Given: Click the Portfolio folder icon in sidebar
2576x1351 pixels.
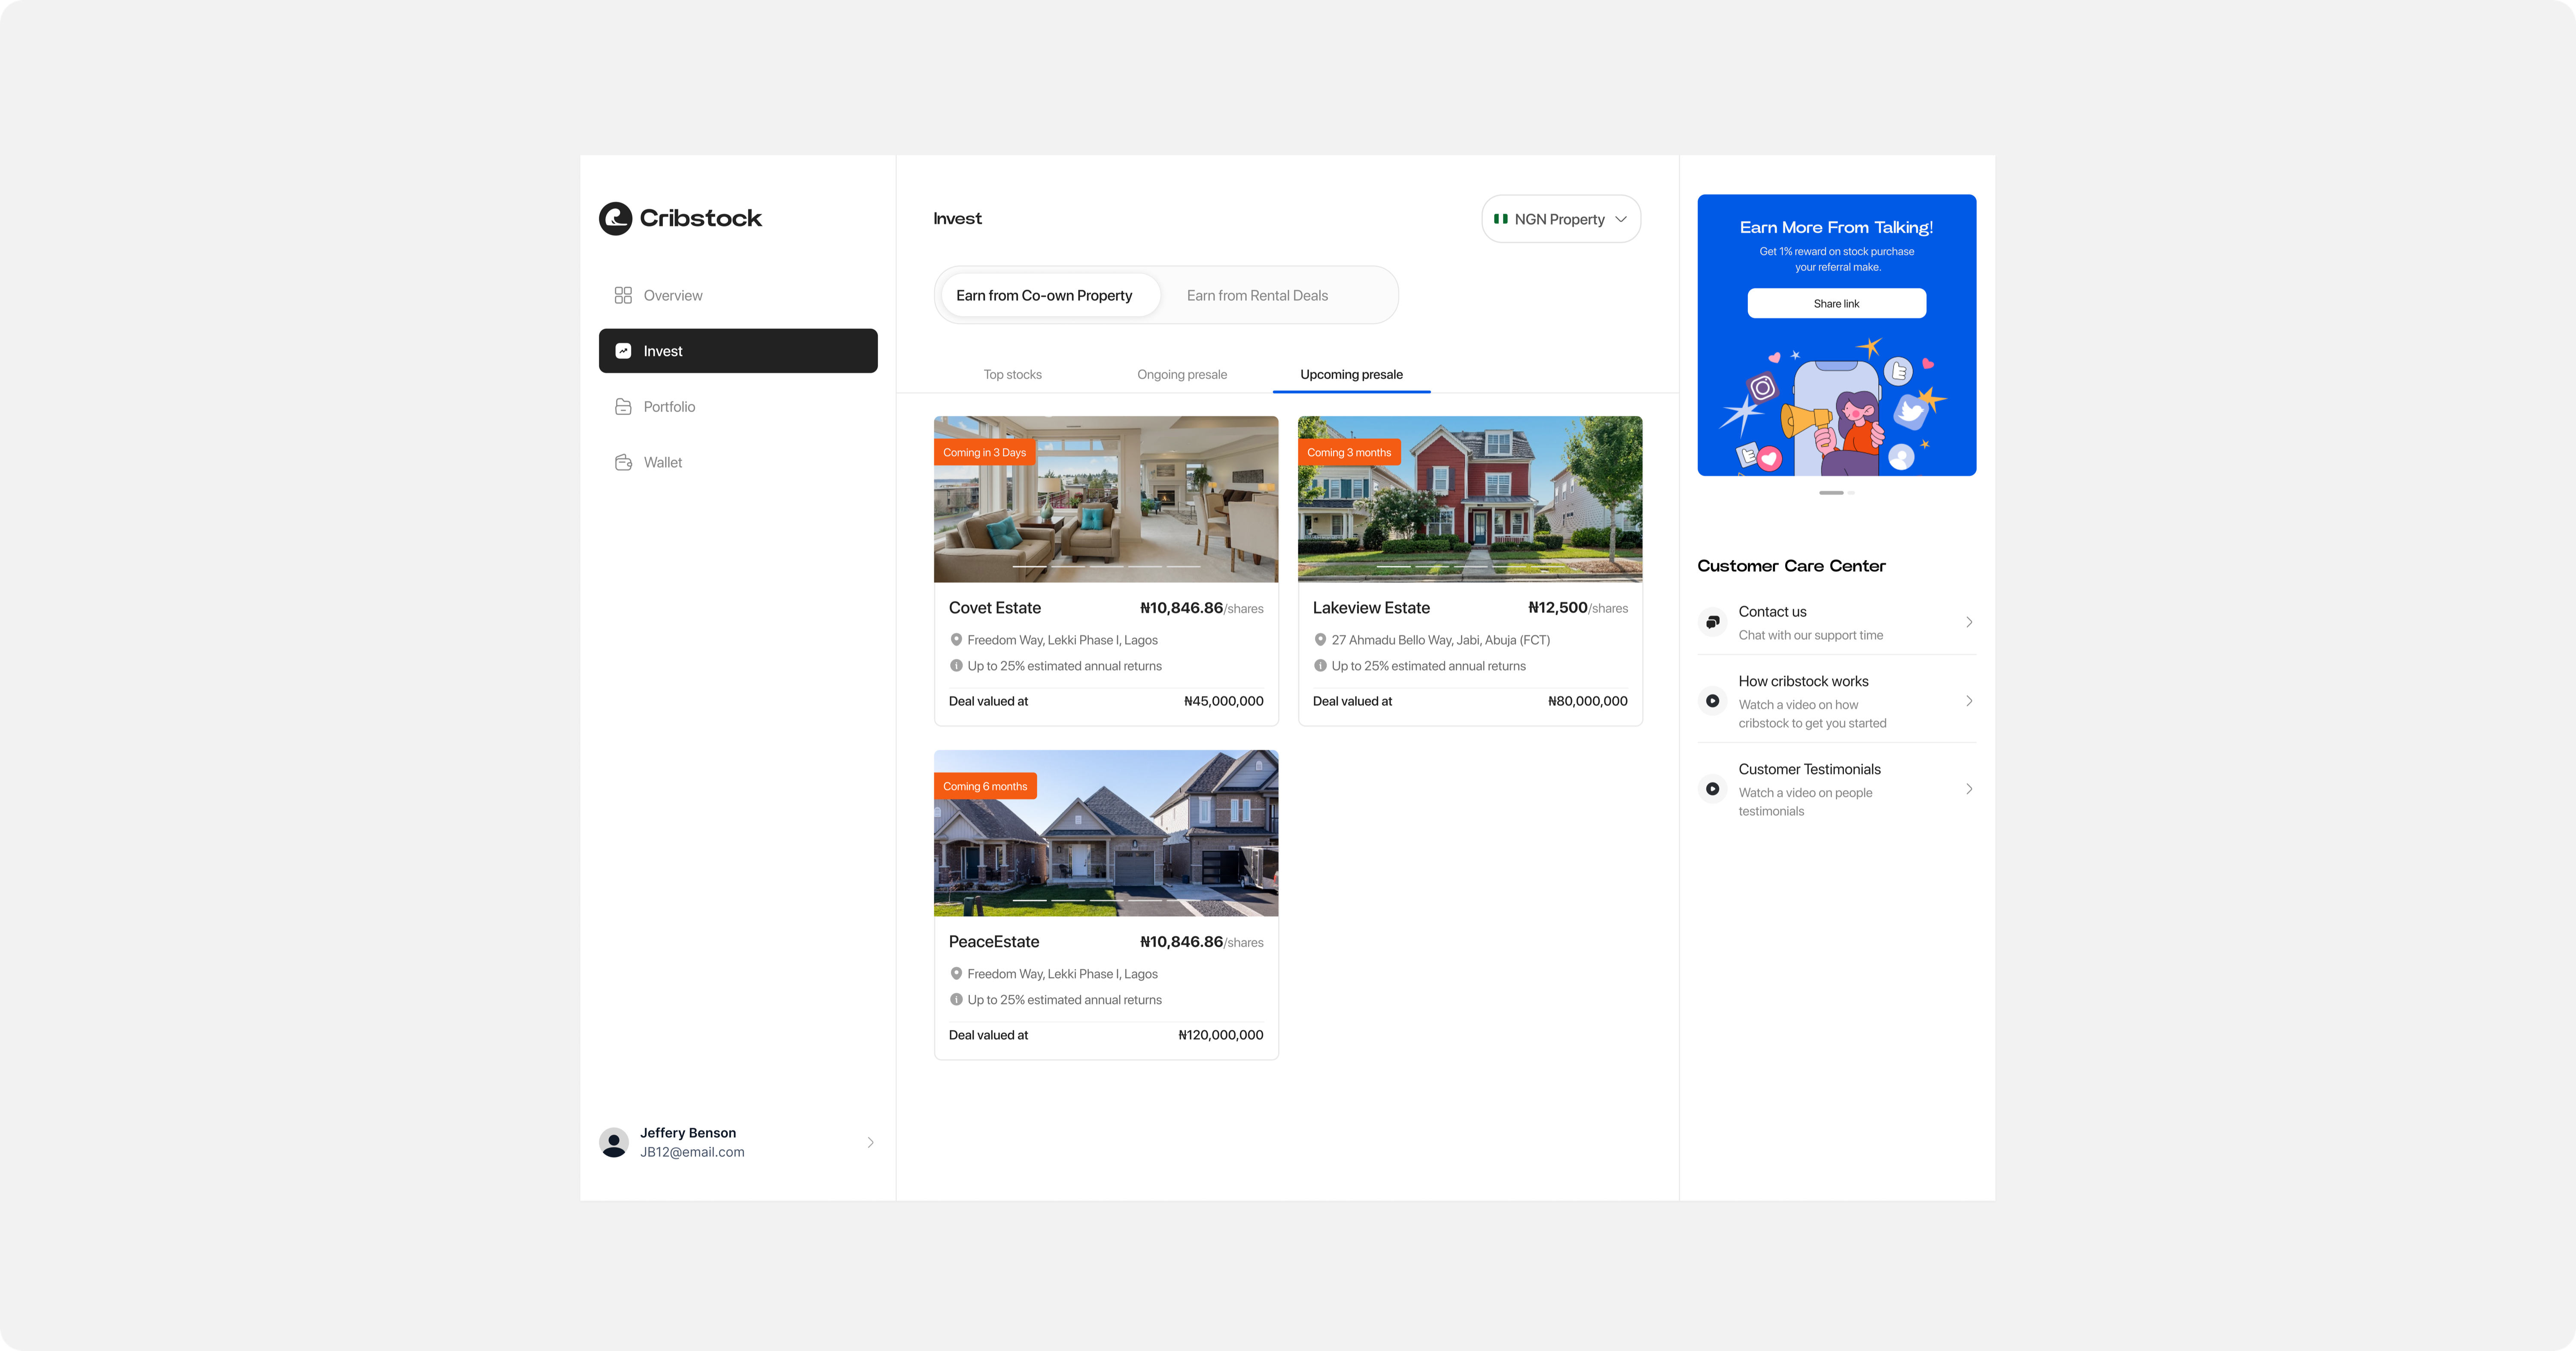Looking at the screenshot, I should [623, 407].
